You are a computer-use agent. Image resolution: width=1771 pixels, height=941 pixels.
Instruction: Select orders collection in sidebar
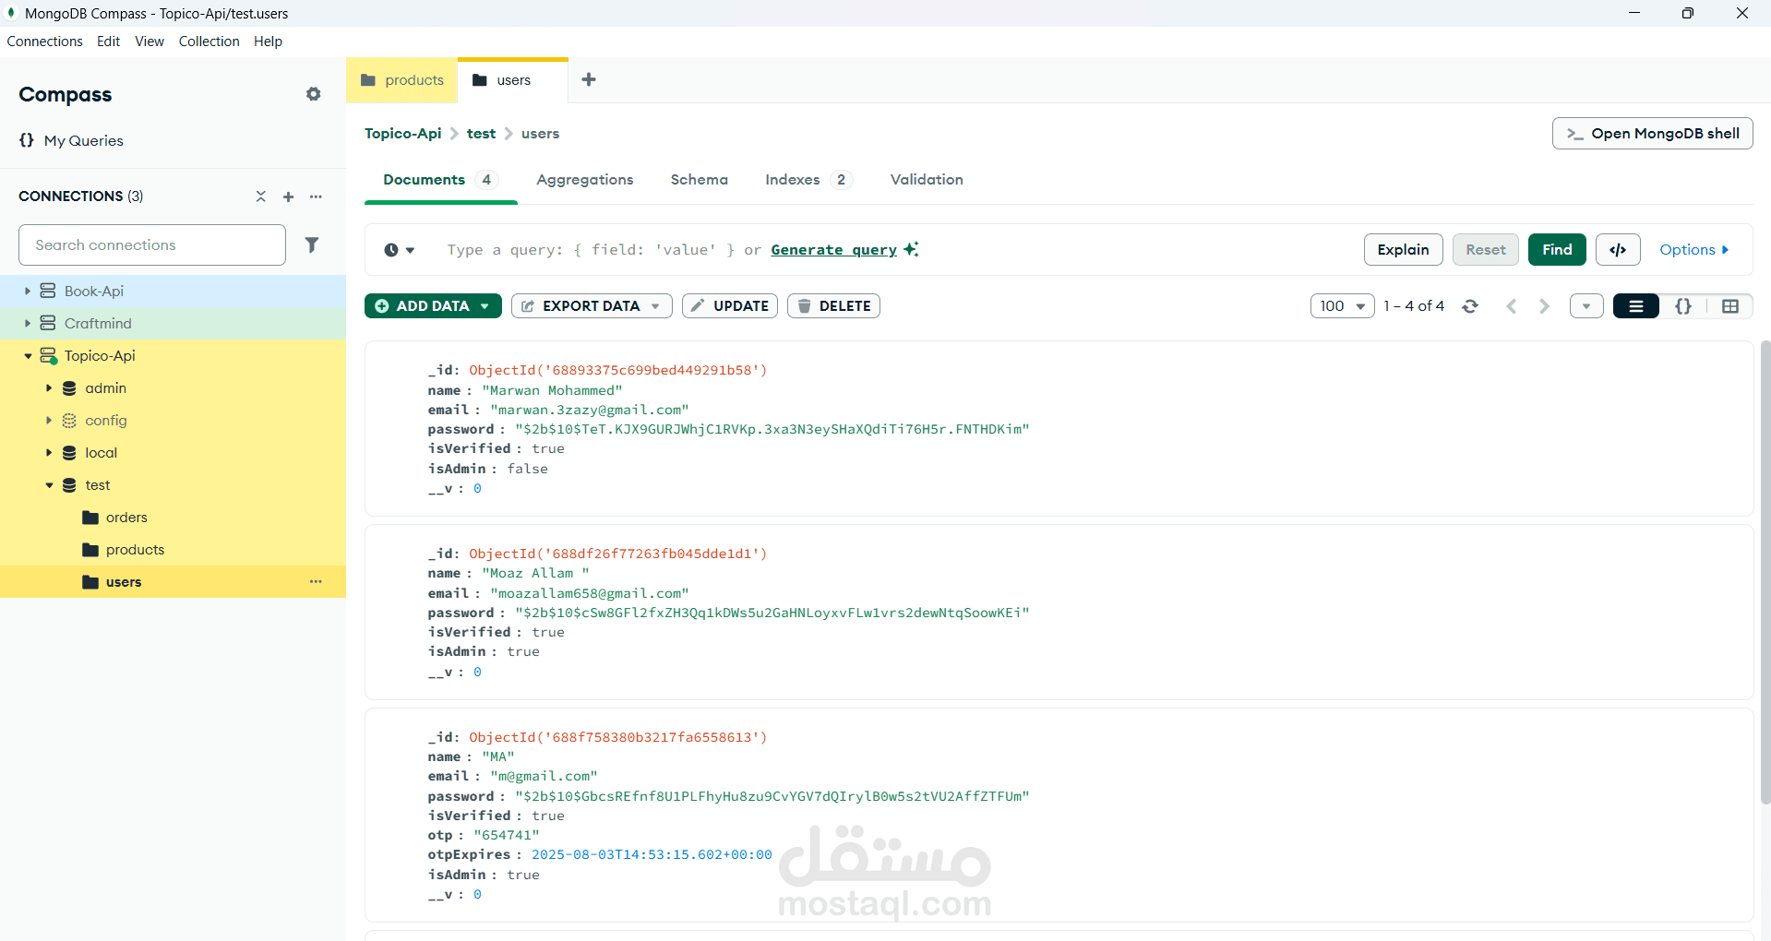[174, 518]
